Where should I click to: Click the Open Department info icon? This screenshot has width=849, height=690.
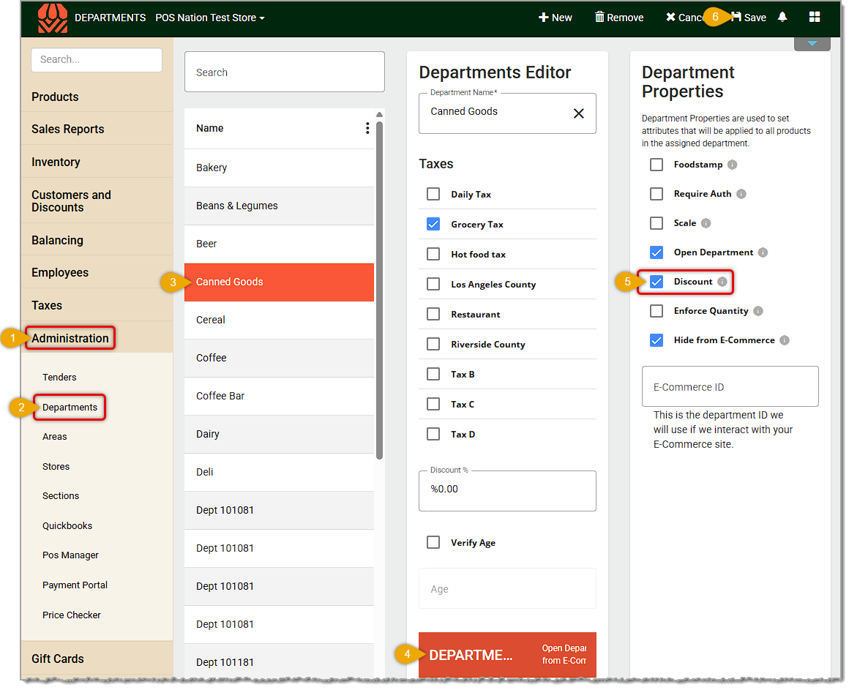pyautogui.click(x=763, y=252)
